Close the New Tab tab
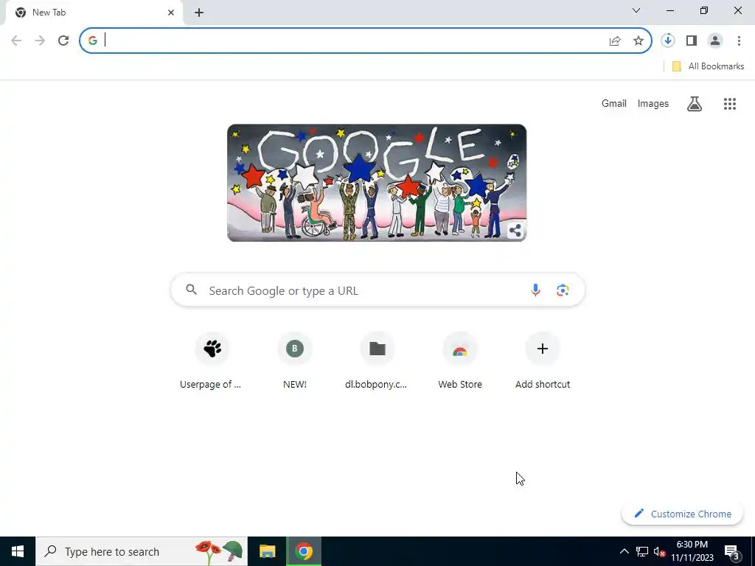This screenshot has width=755, height=566. [171, 13]
